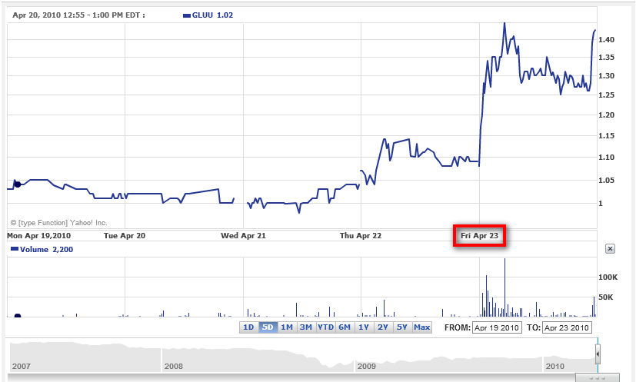Screen dimensions: 636x382
Task: Switch chart to 2Y range
Action: coord(383,327)
